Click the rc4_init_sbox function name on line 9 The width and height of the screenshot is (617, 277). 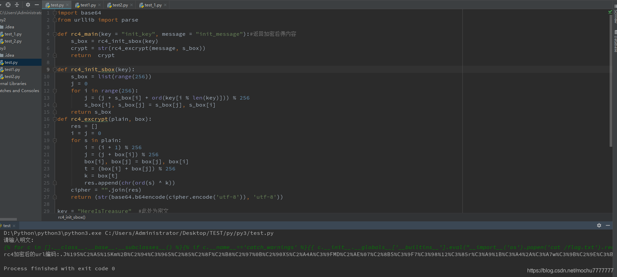[93, 70]
